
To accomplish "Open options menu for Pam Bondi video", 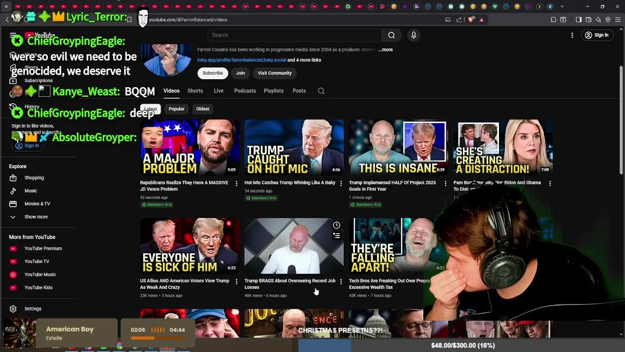I will [x=550, y=183].
